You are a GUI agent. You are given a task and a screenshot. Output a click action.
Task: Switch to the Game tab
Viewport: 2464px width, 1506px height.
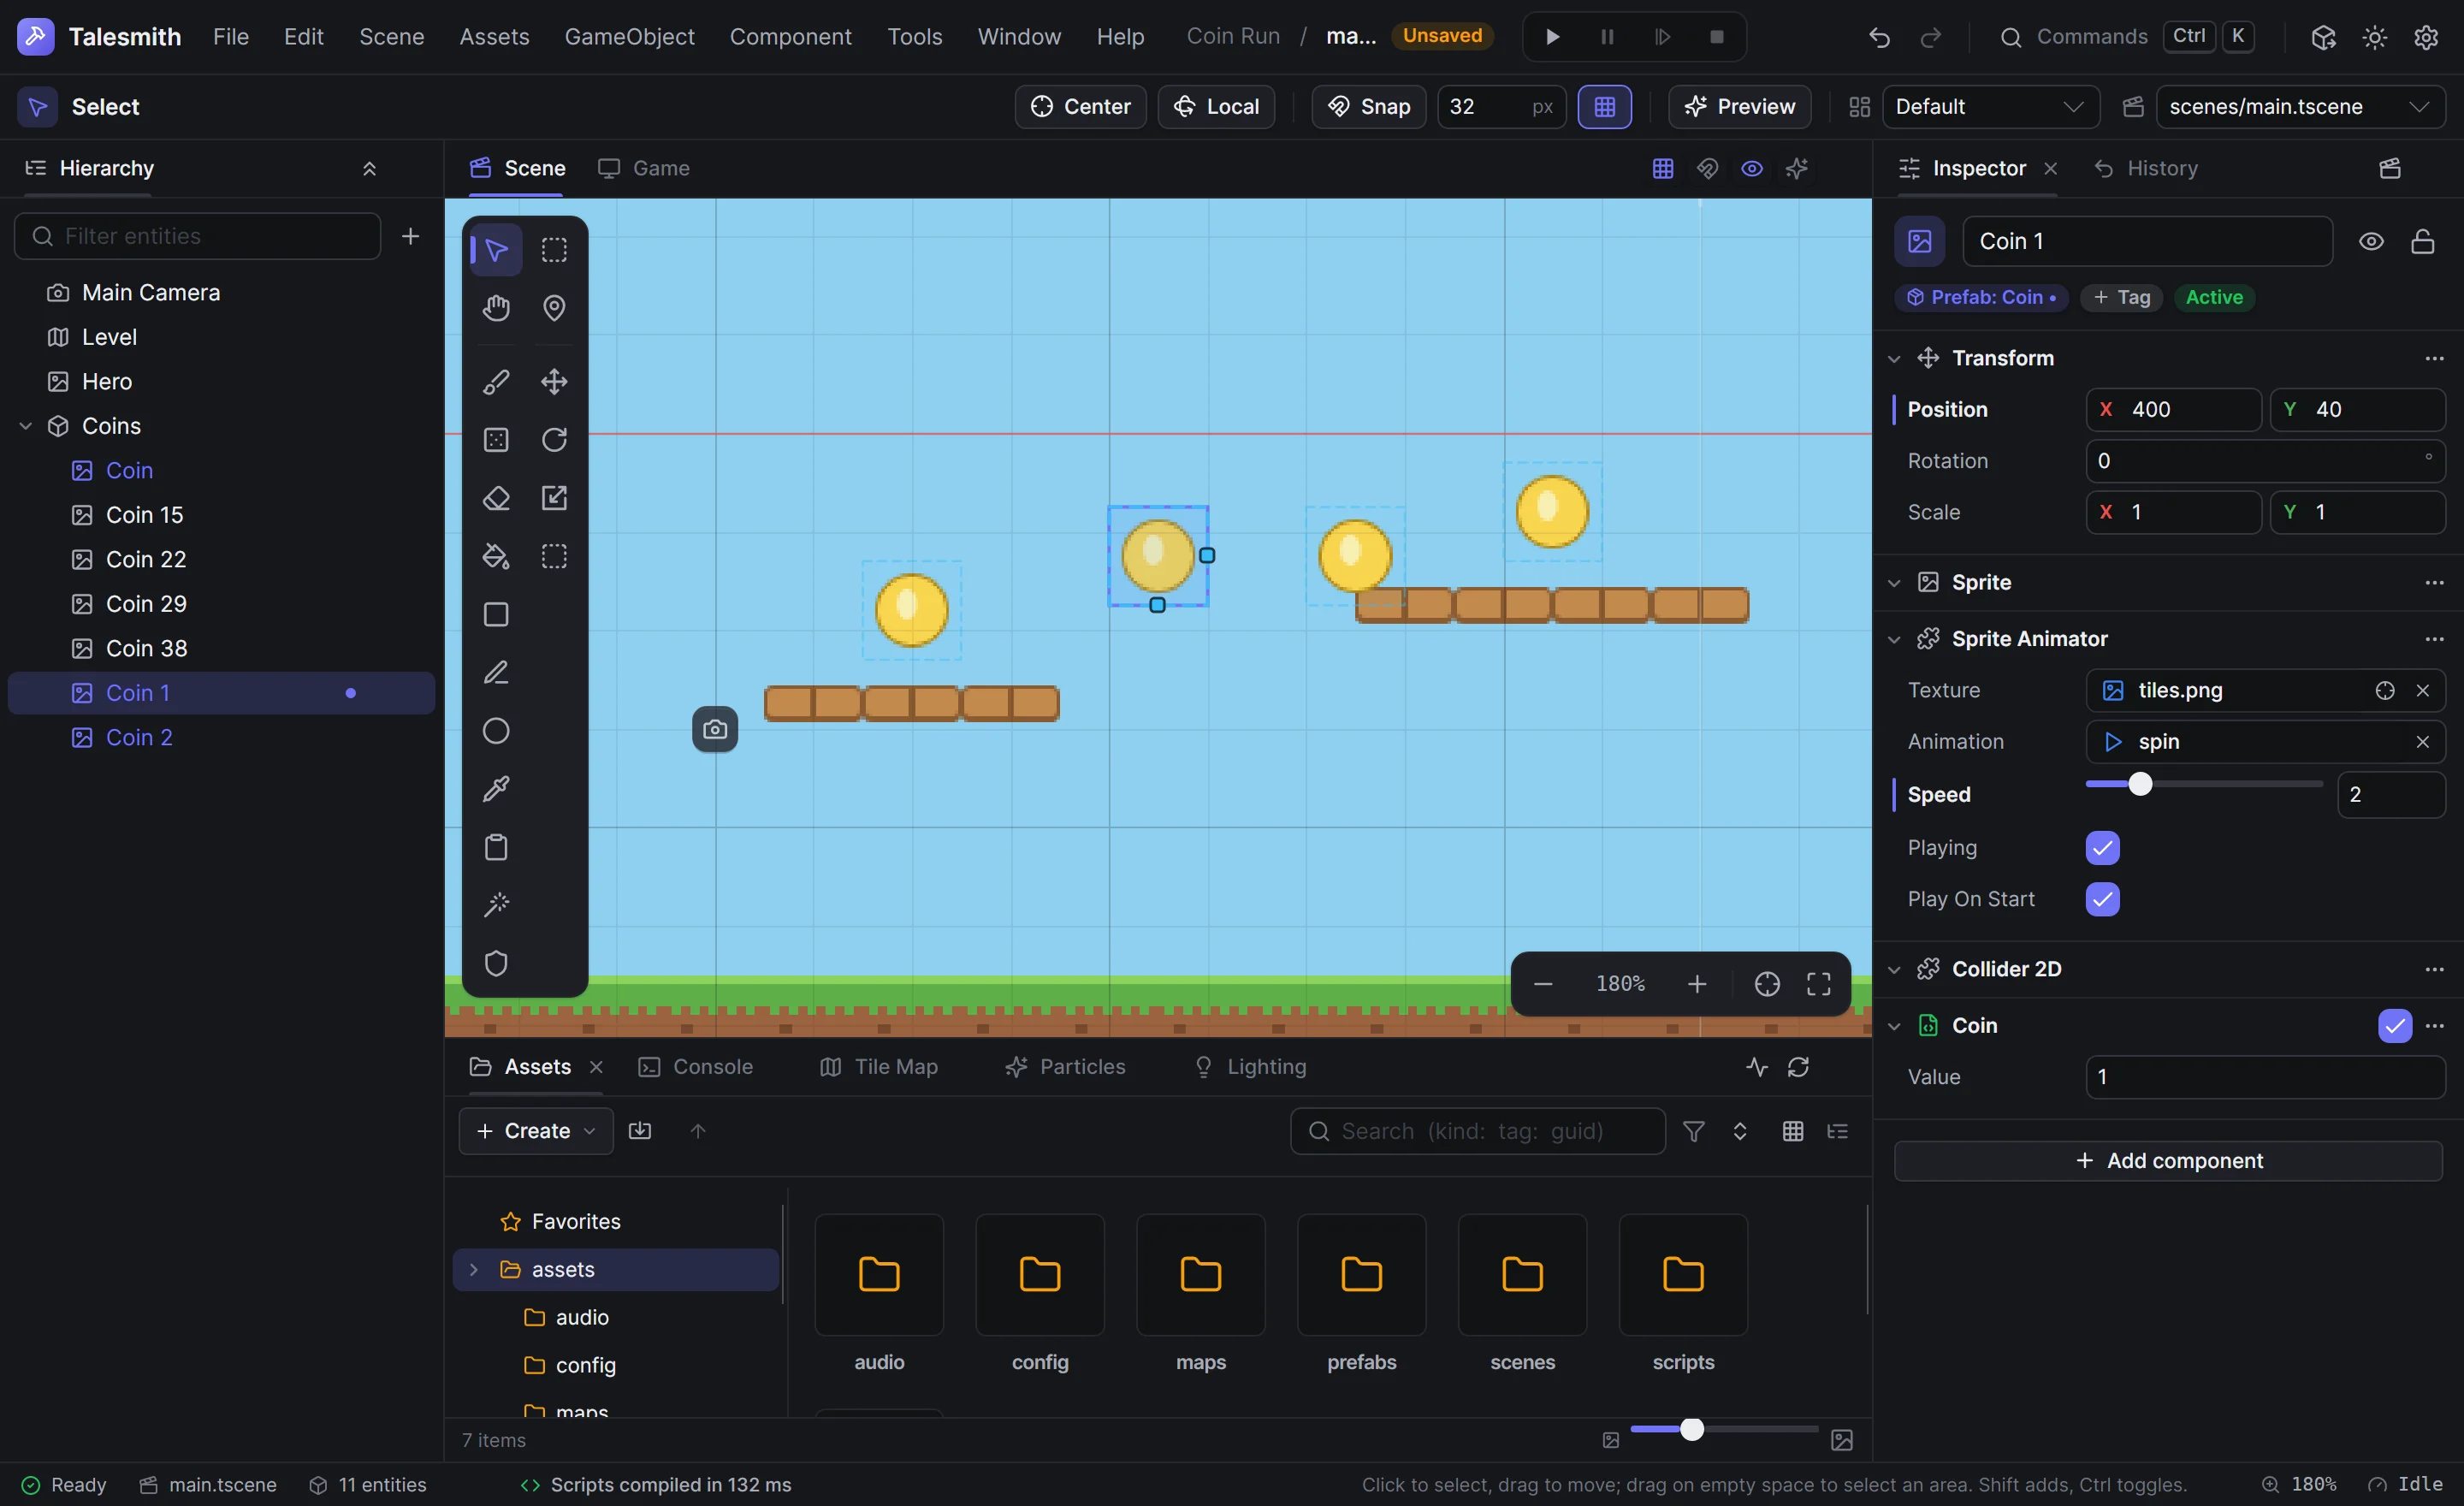pos(644,168)
